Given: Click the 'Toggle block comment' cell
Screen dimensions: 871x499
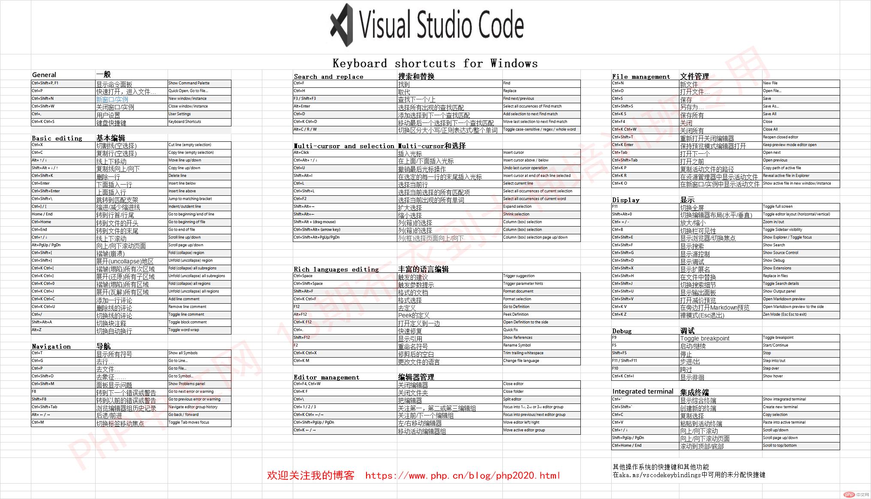Looking at the screenshot, I should pyautogui.click(x=199, y=323).
